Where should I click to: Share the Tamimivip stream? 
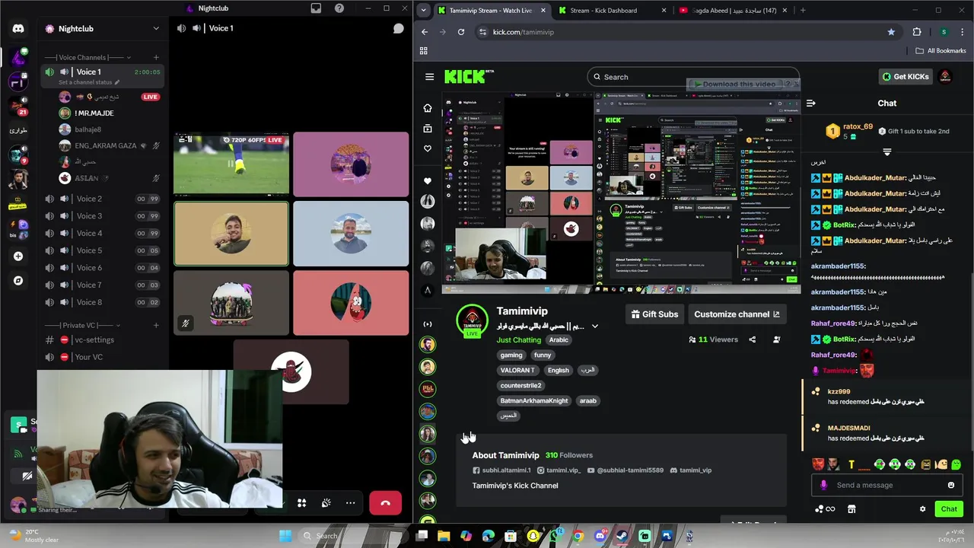point(753,339)
